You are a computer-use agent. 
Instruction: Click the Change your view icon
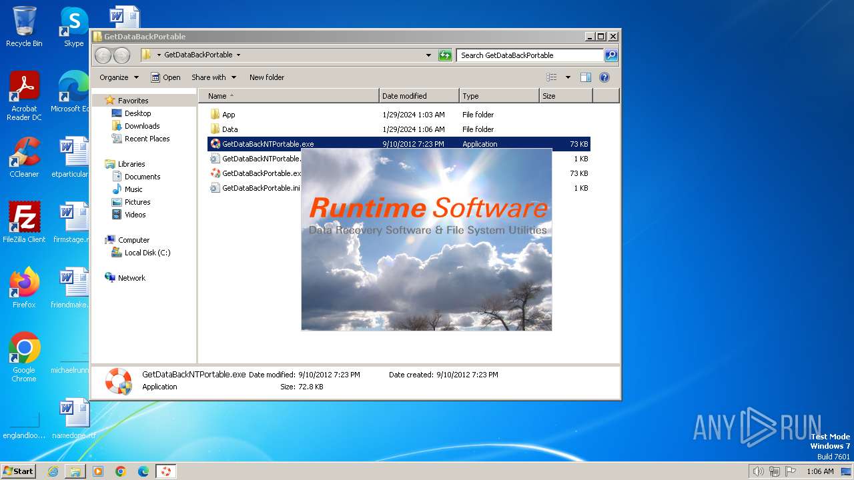(x=551, y=77)
